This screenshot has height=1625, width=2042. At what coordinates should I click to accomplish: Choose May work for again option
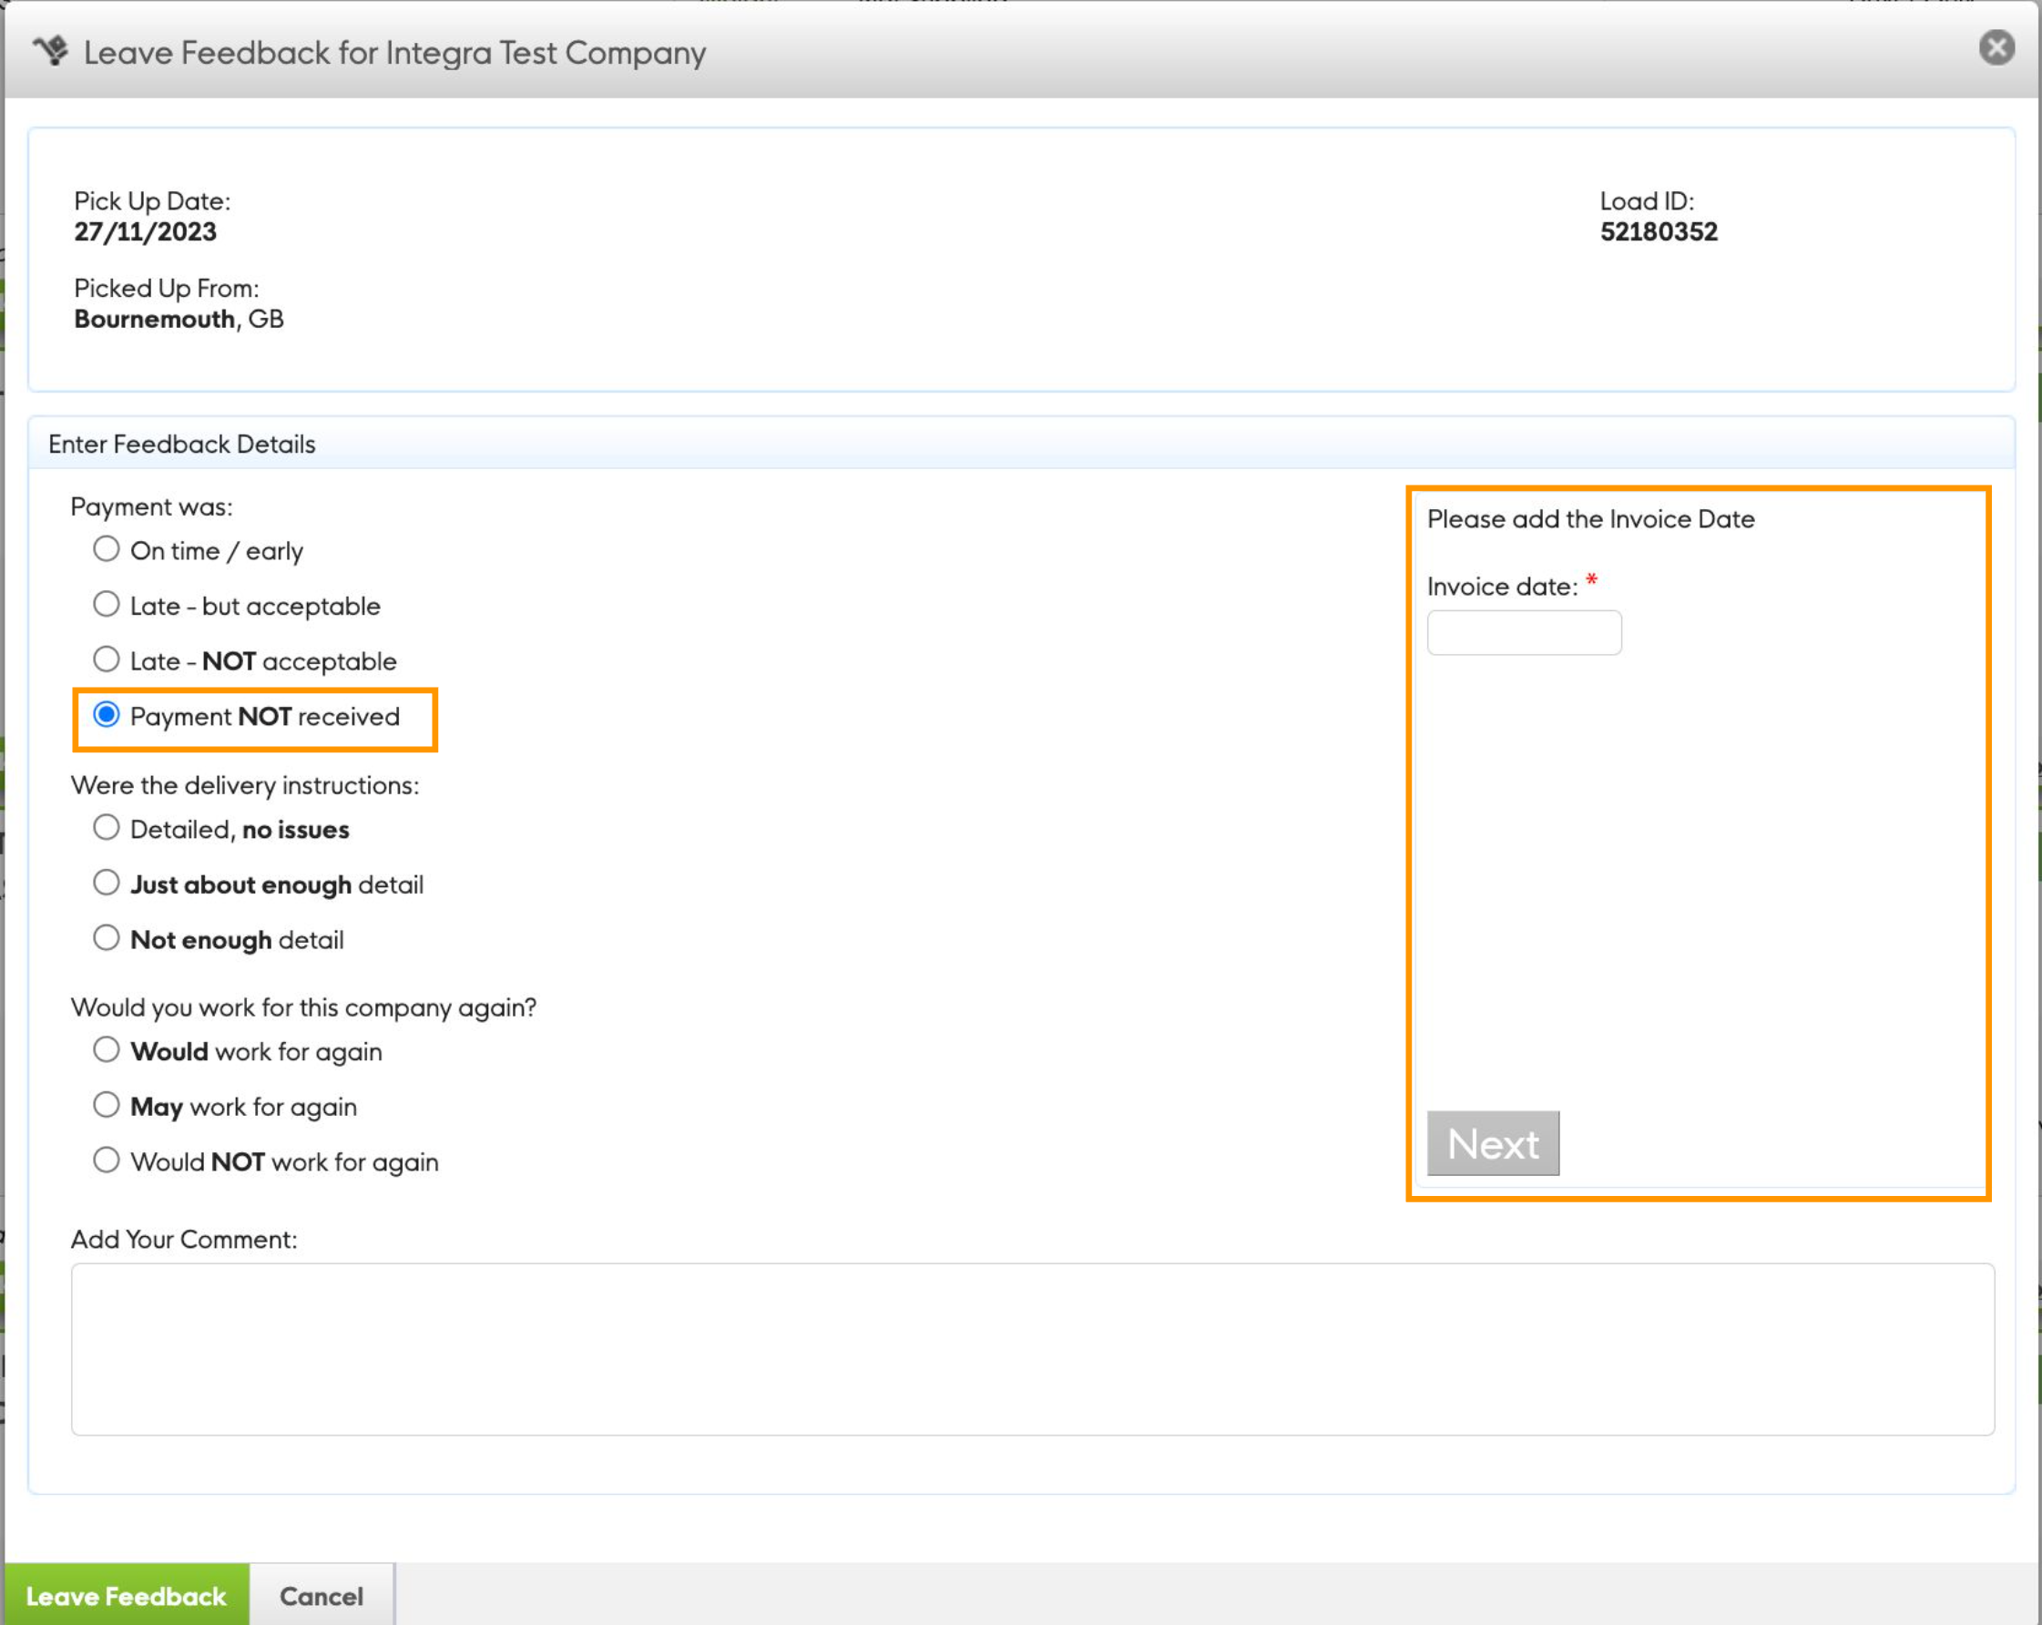pyautogui.click(x=106, y=1105)
